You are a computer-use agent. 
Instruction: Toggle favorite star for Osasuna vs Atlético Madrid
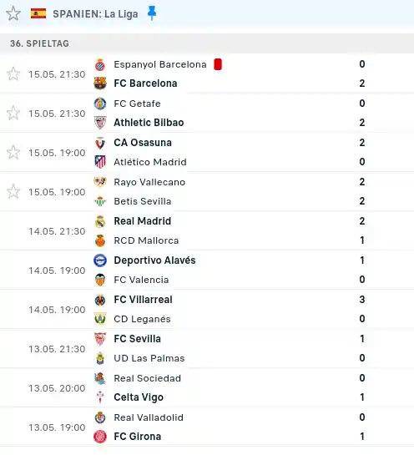tap(13, 152)
